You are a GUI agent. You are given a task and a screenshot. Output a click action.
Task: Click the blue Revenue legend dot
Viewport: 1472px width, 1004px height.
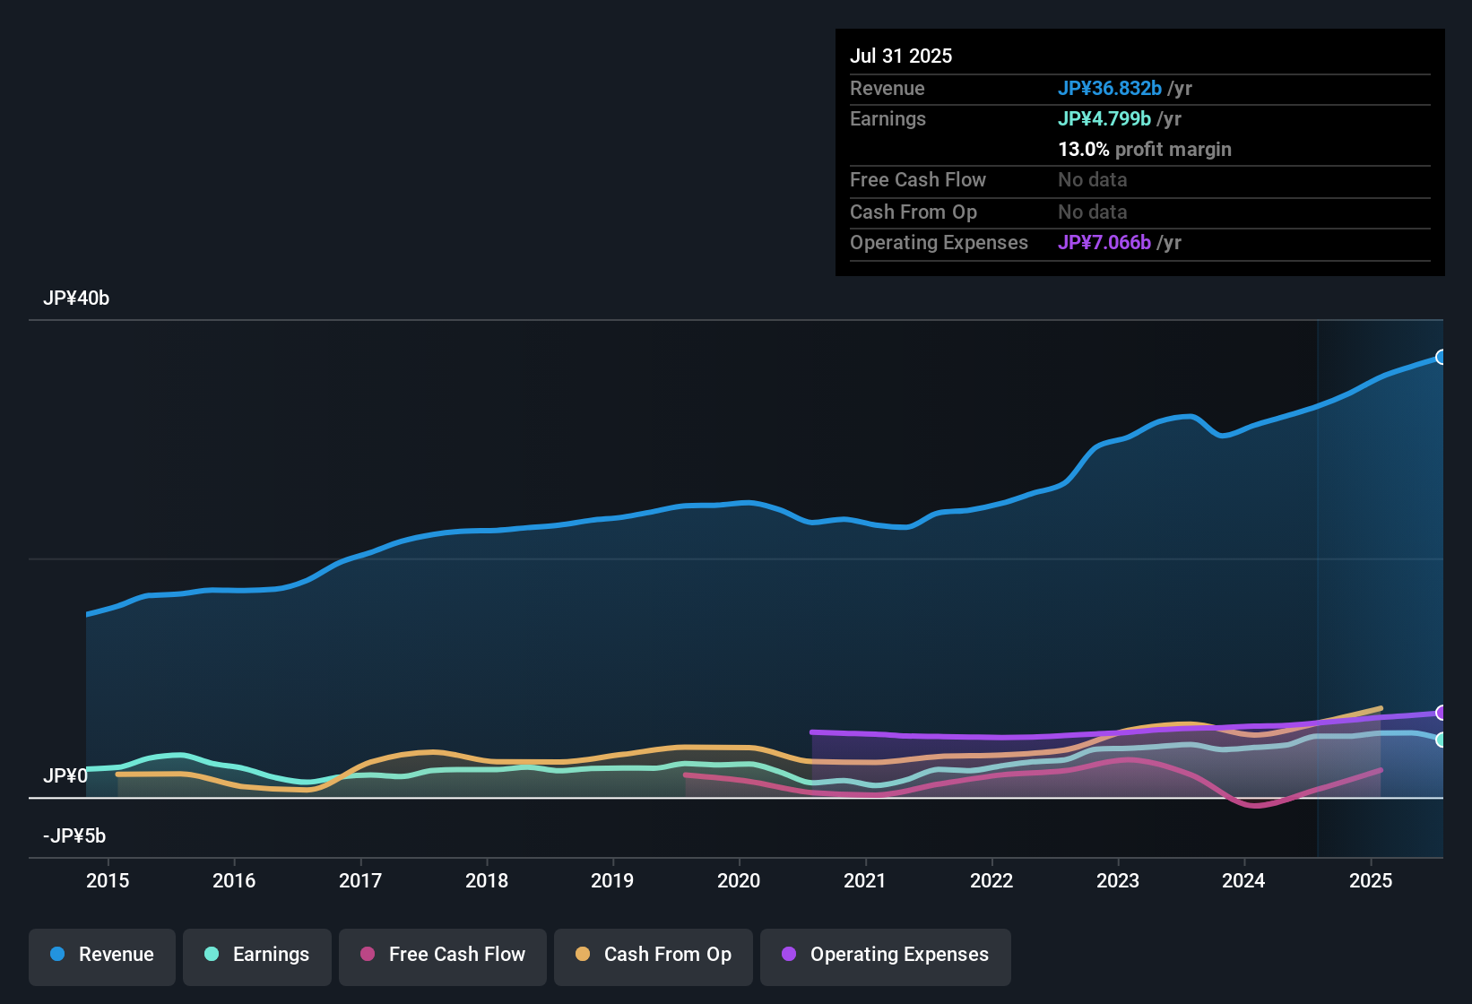57,955
